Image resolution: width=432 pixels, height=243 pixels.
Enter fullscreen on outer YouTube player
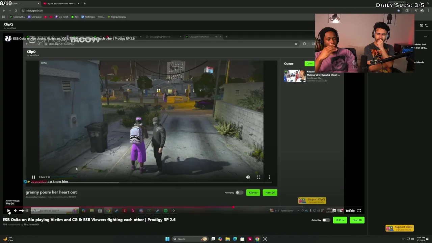(359, 211)
